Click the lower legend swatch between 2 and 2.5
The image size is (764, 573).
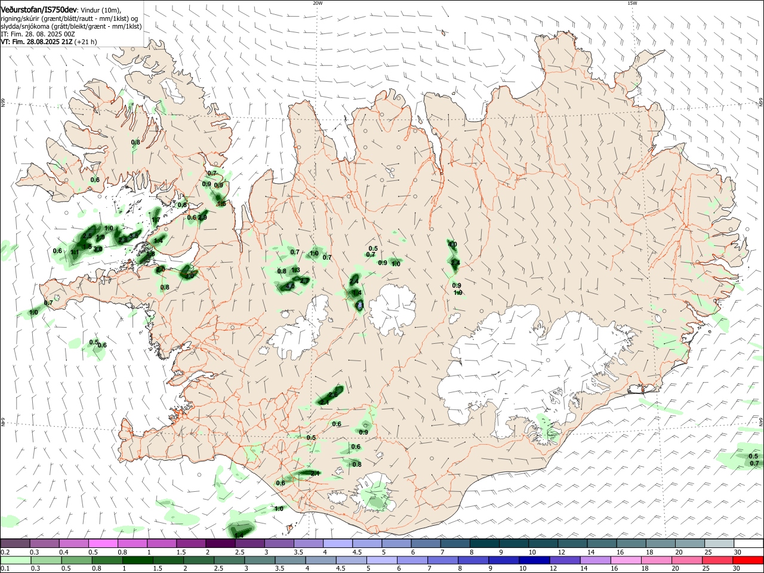199,560
